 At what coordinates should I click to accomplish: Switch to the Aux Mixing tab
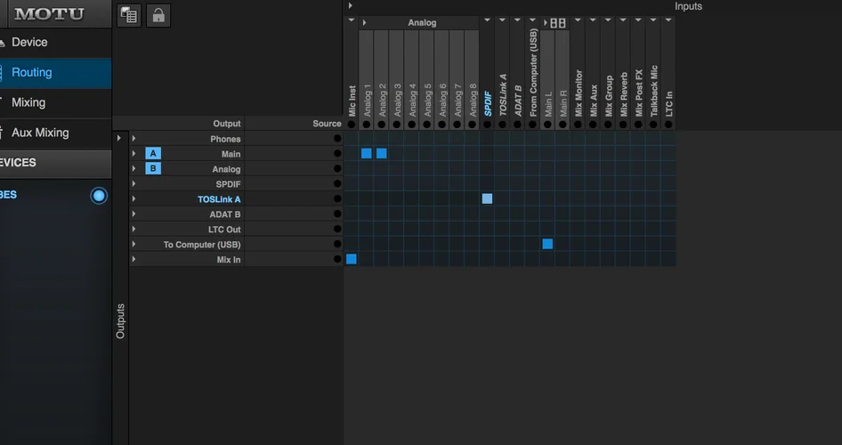click(x=40, y=133)
